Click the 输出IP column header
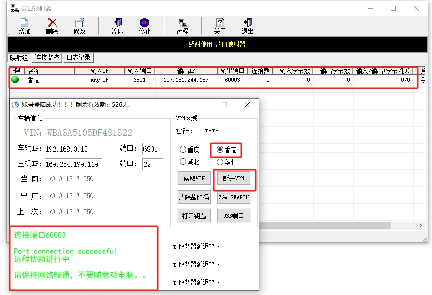Viewport: 432px width, 295px height. [185, 71]
